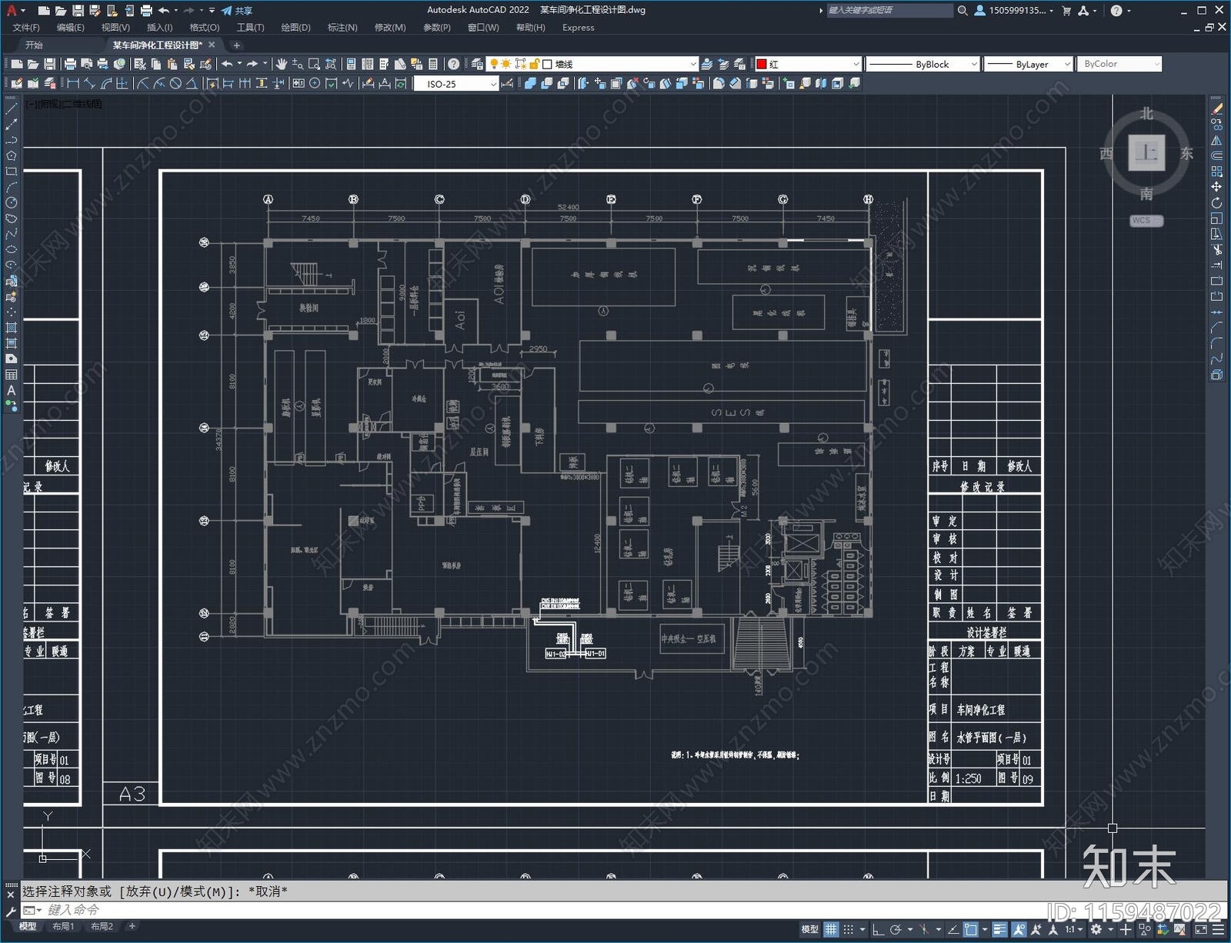The width and height of the screenshot is (1231, 943).
Task: Select the Pan hand tool
Action: [282, 64]
